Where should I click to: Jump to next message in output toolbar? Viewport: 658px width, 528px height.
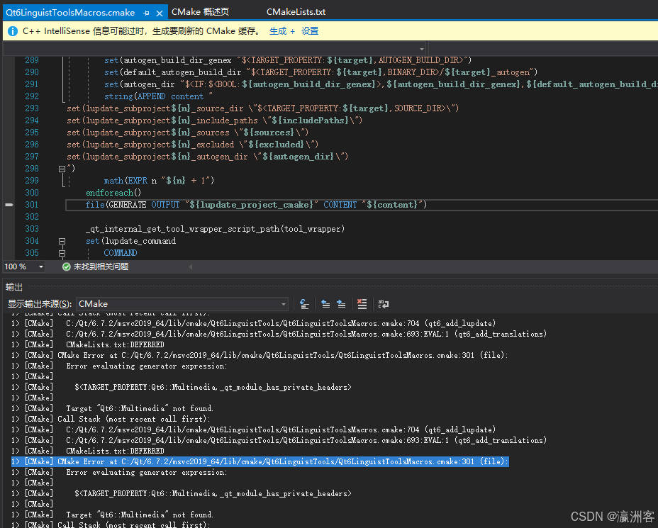click(342, 303)
